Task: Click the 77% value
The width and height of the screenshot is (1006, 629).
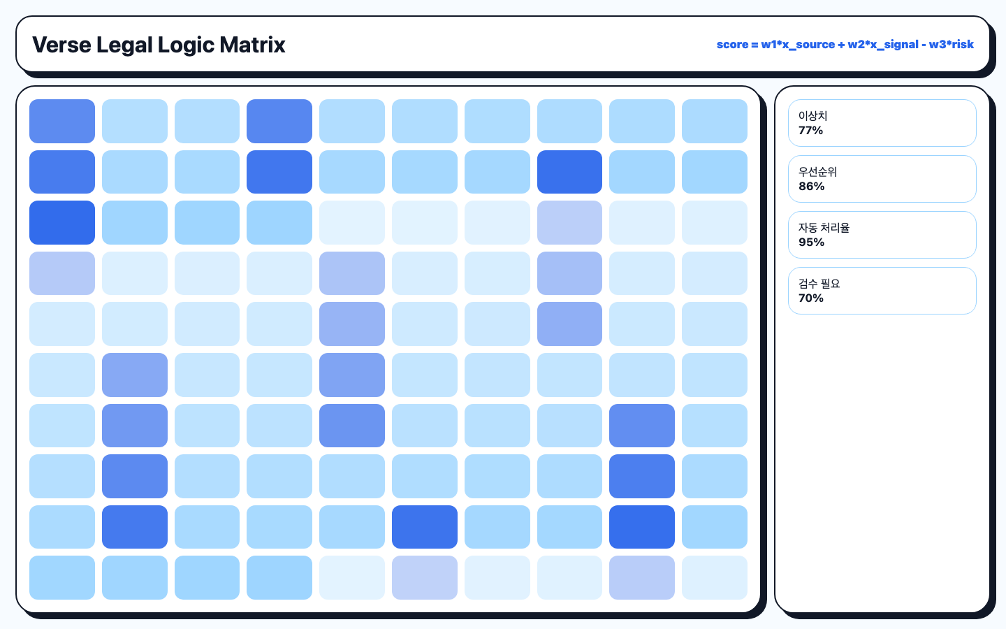Action: click(810, 131)
